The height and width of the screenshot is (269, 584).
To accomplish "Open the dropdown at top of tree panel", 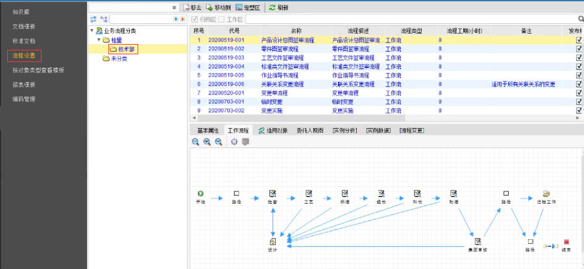I will coord(174,7).
